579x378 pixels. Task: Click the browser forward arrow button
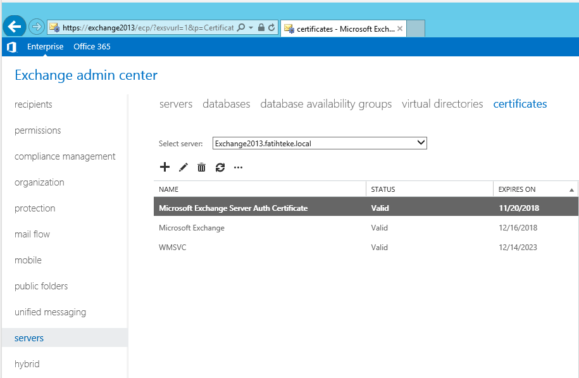[36, 27]
